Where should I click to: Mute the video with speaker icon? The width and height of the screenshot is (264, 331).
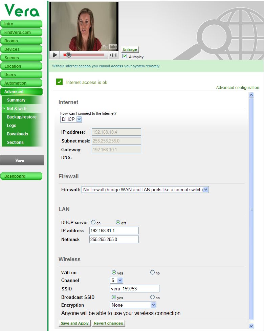click(113, 55)
